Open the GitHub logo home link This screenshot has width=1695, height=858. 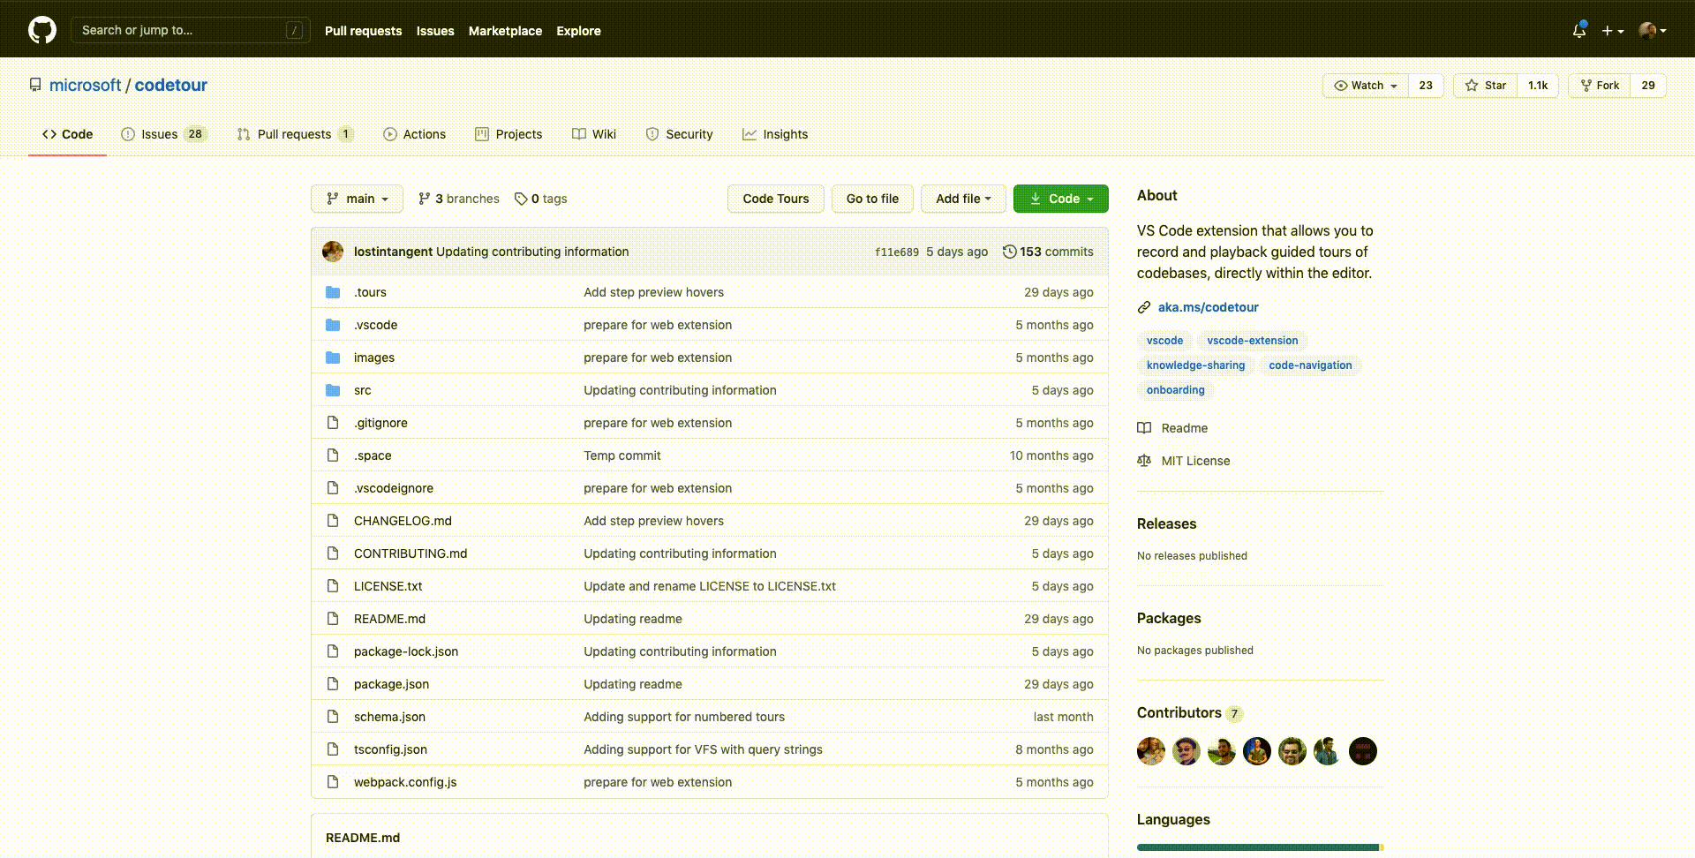click(42, 30)
